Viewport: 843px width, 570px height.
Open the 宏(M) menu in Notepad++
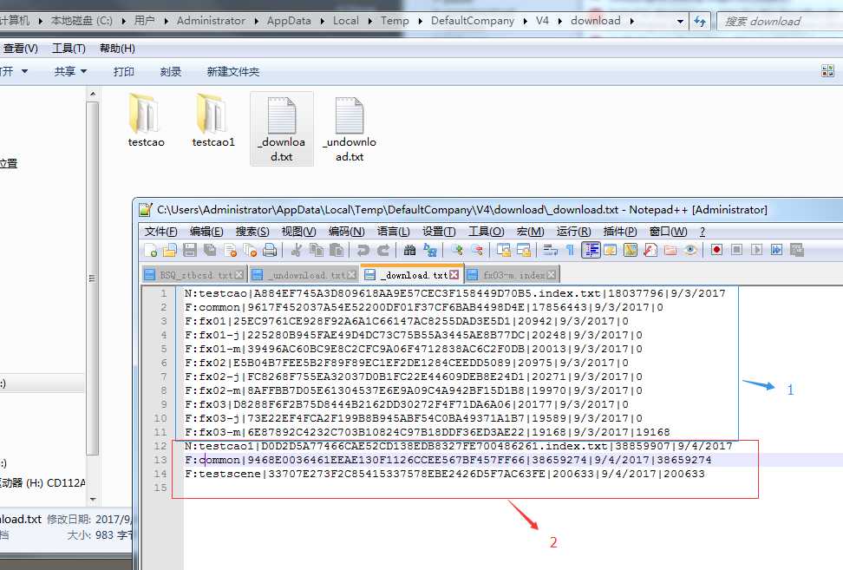click(x=530, y=232)
